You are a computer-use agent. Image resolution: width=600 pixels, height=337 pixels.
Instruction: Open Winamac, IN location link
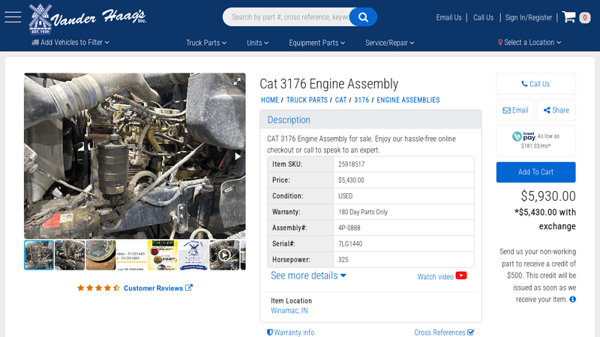[x=289, y=311]
